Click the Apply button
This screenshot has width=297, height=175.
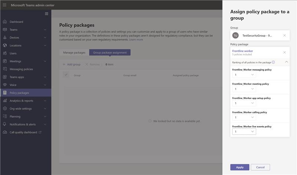[x=240, y=167]
